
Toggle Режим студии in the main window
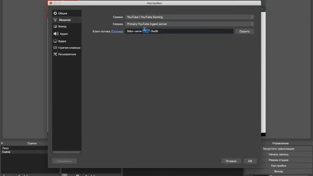(x=278, y=160)
